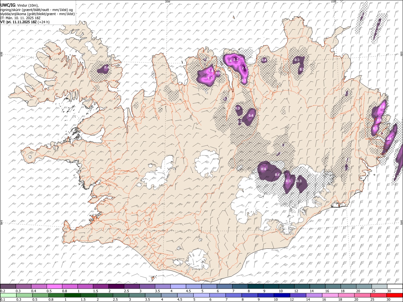Image resolution: width=403 pixels, height=302 pixels.
Task: Click the 15W longitude label
Action: pos(333,2)
